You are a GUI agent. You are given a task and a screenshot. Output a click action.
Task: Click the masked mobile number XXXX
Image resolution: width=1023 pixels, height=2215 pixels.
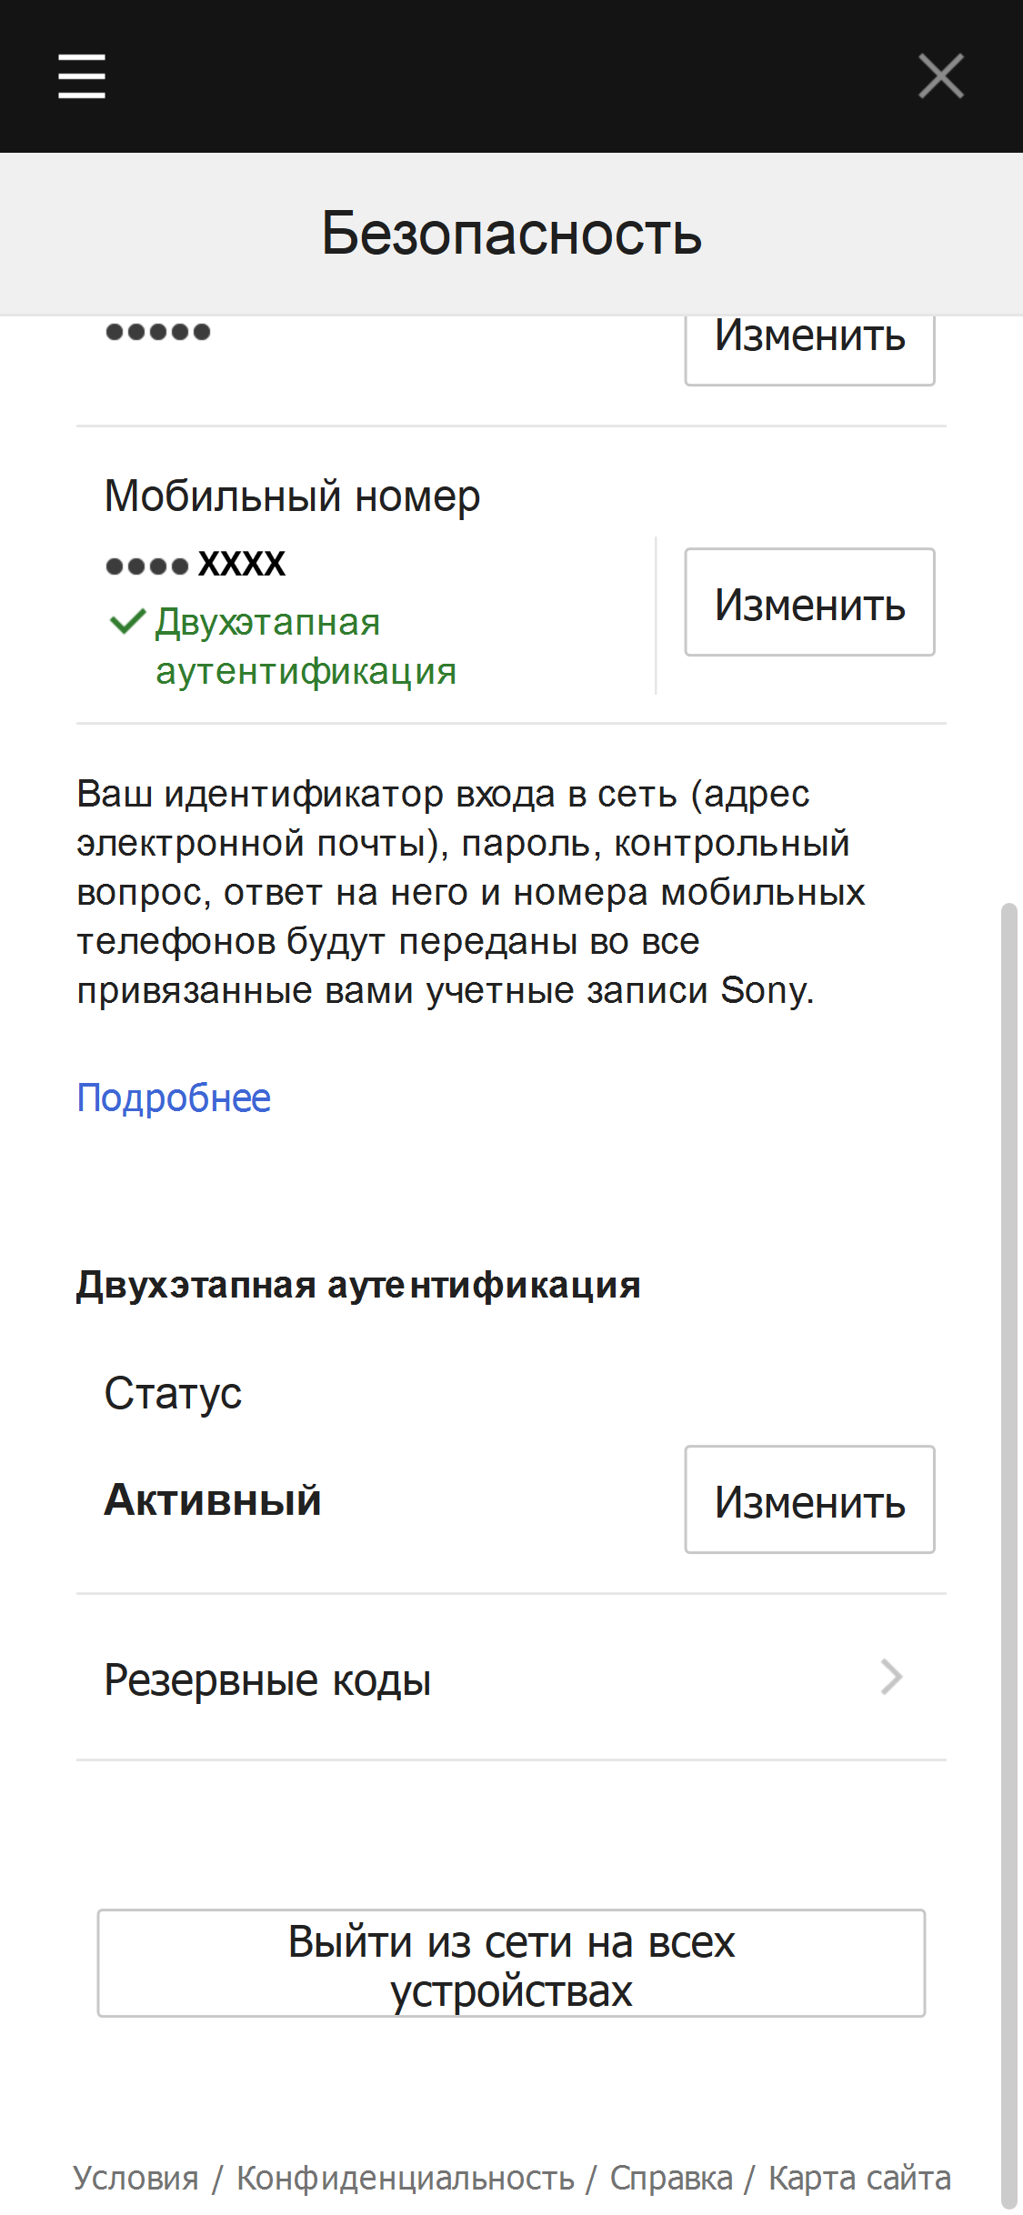tap(196, 564)
